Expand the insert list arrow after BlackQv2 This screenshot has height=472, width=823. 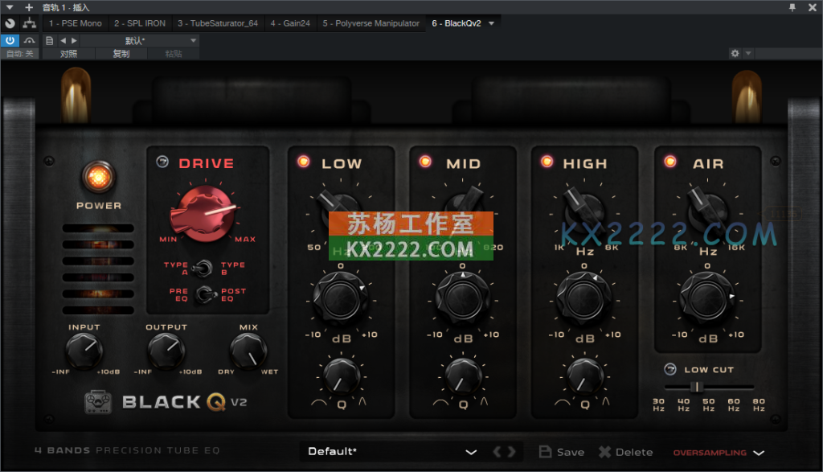[491, 23]
